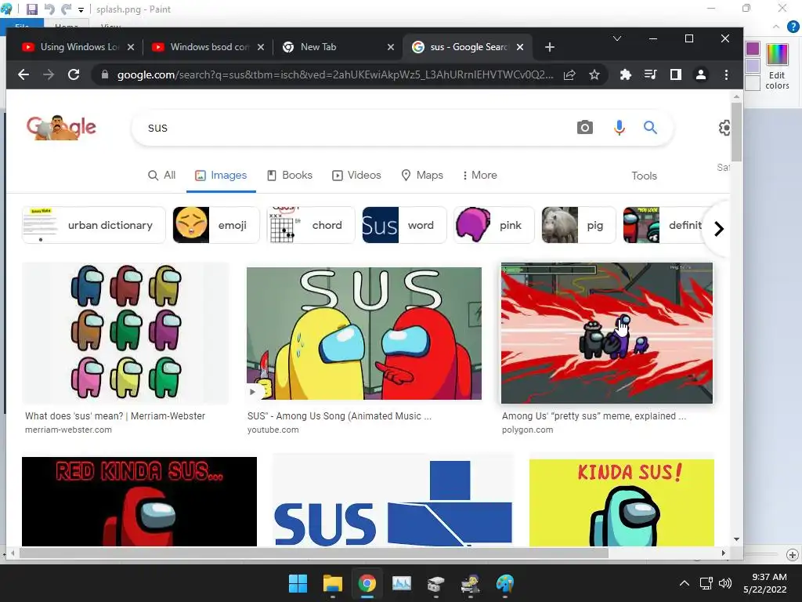
Task: Open blue SUS logo image
Action: click(393, 502)
